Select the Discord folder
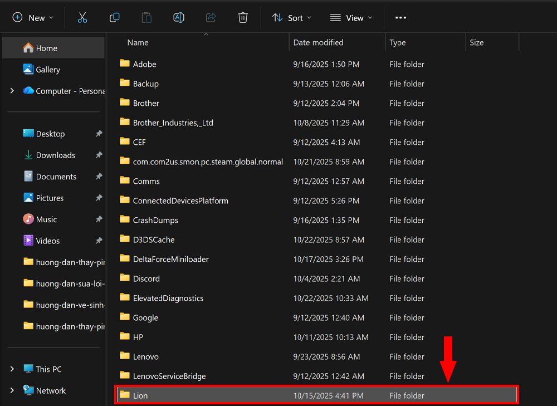The width and height of the screenshot is (557, 406). coord(146,278)
